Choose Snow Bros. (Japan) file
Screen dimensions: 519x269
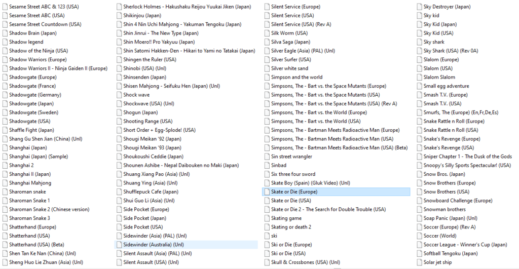[x=444, y=174]
